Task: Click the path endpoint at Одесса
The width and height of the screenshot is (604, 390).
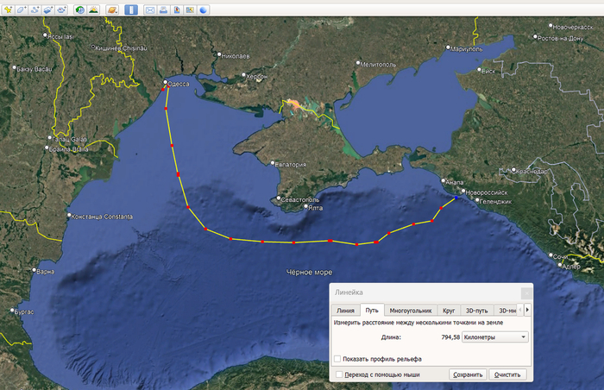Action: point(165,84)
